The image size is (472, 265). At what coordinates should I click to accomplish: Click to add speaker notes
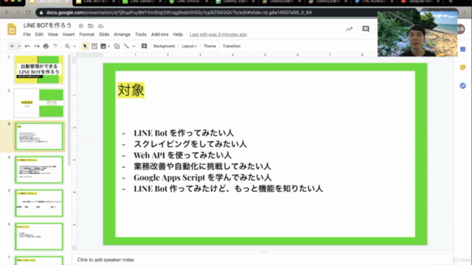(x=105, y=260)
